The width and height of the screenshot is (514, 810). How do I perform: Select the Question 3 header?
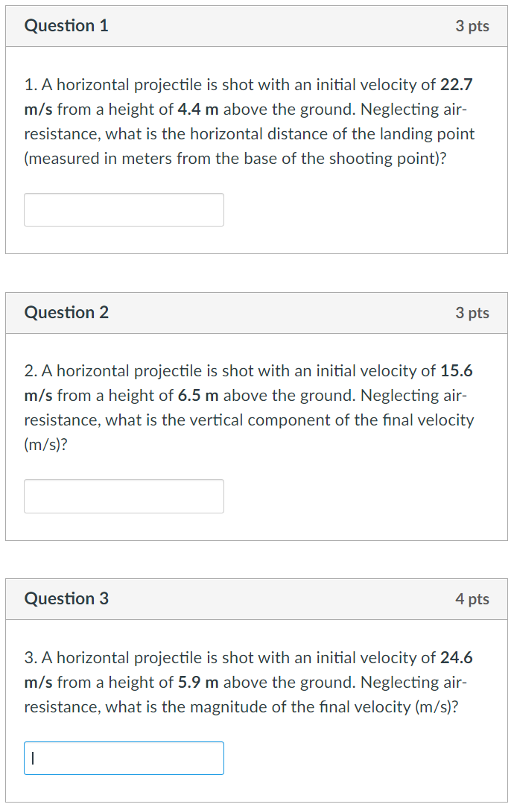67,598
